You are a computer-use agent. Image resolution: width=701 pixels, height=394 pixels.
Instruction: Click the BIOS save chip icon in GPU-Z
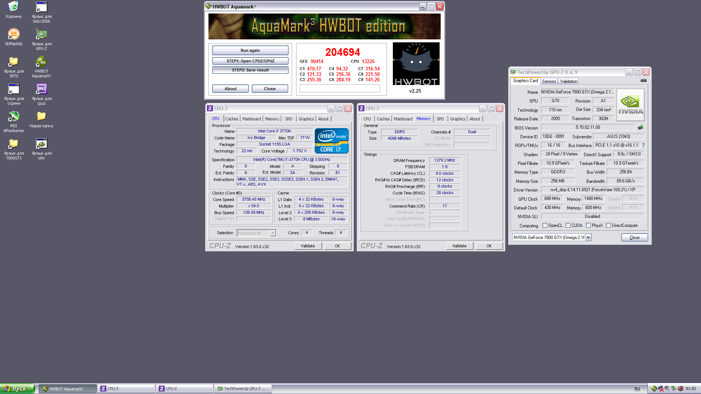click(x=640, y=127)
